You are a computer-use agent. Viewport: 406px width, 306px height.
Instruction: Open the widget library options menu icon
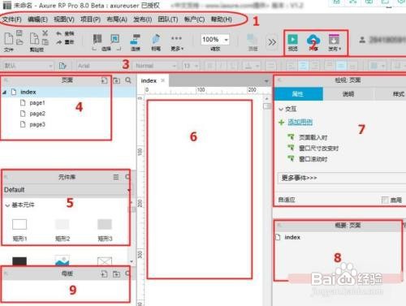(x=116, y=177)
